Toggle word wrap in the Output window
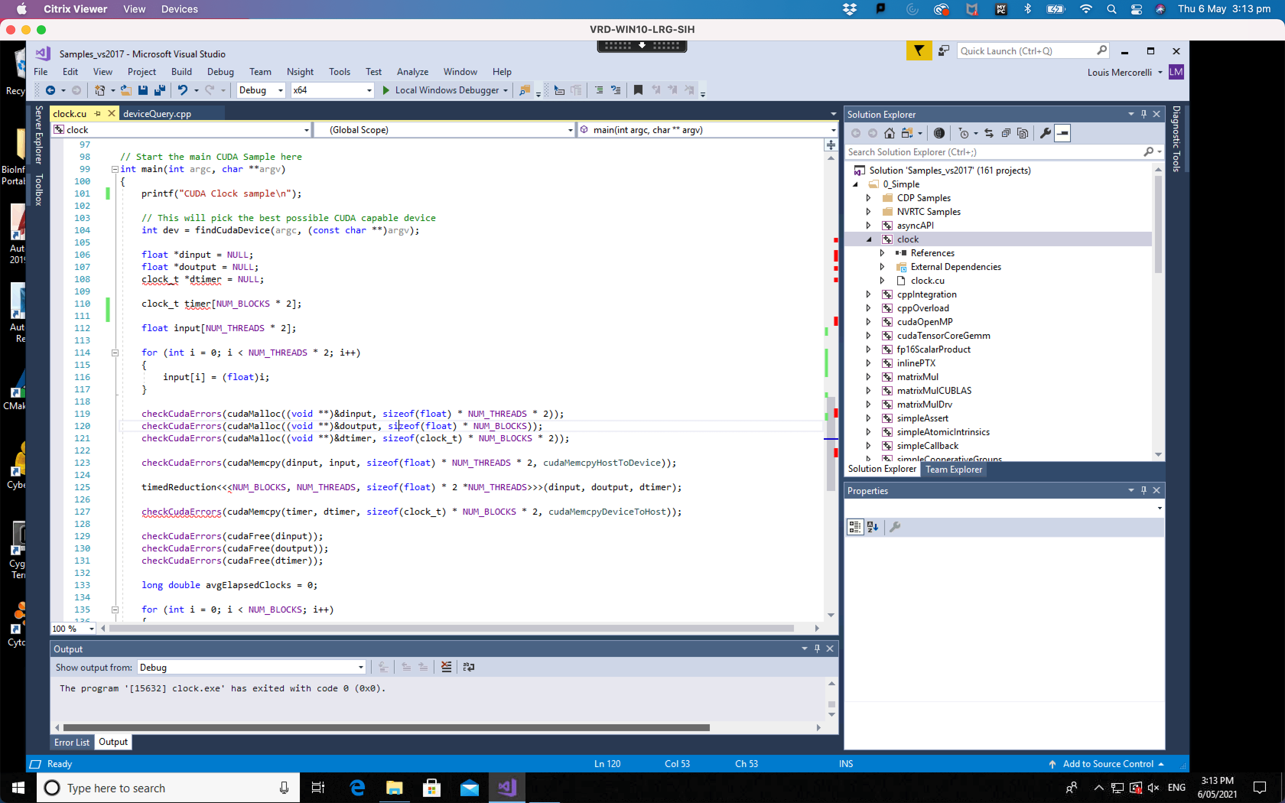 click(x=468, y=667)
